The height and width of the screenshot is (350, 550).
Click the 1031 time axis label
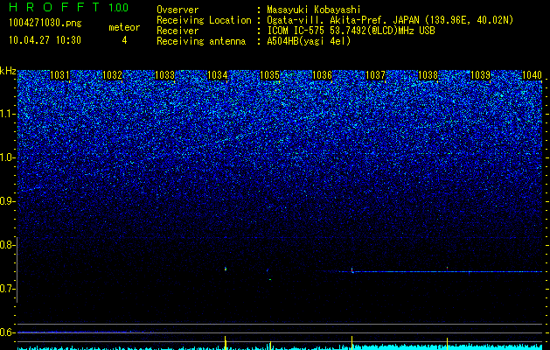click(59, 75)
